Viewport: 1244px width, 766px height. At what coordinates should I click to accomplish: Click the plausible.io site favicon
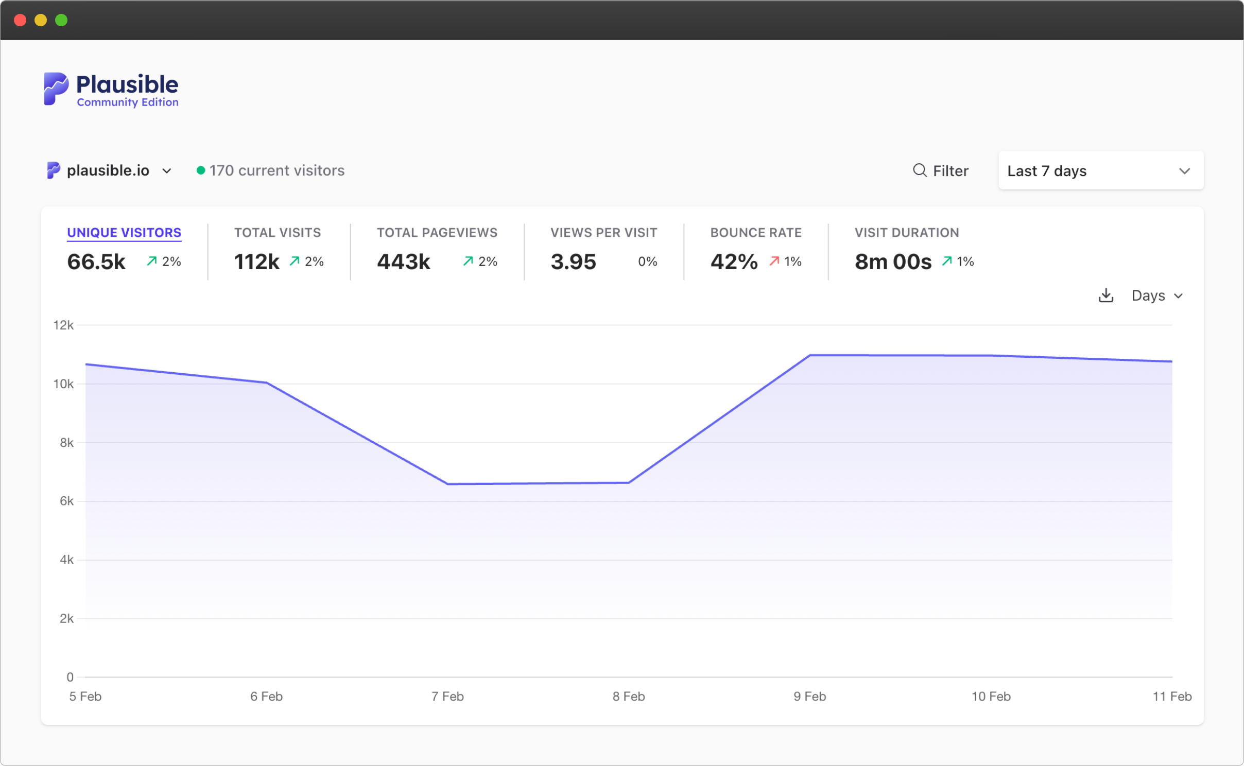click(x=53, y=170)
